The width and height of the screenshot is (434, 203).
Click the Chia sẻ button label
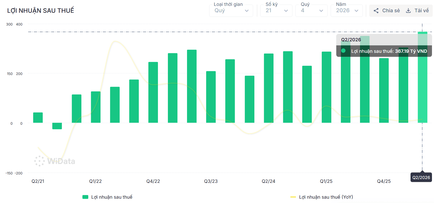pyautogui.click(x=391, y=11)
